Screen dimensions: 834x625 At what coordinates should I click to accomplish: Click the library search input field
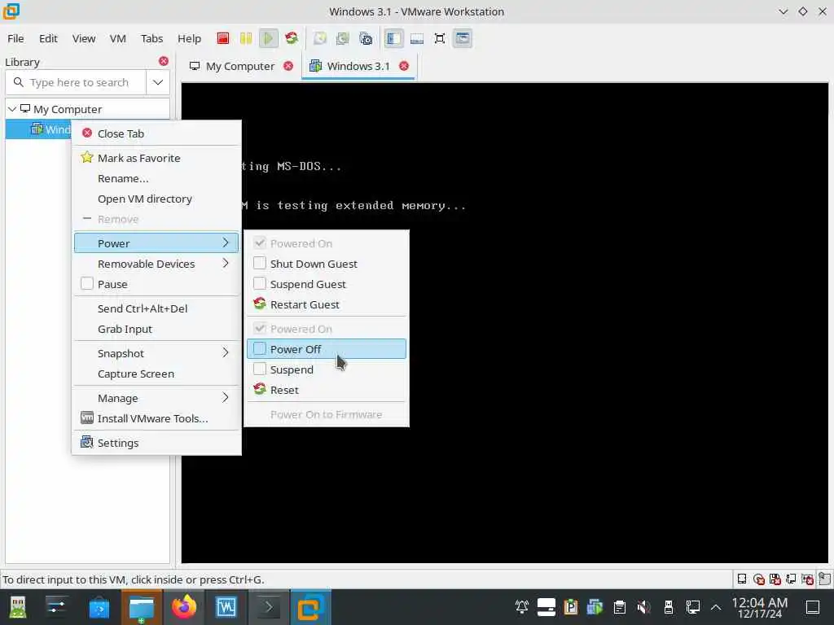click(76, 82)
